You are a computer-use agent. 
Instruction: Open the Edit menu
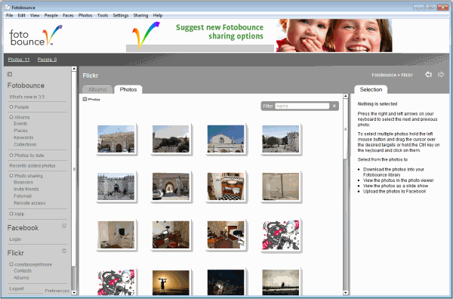click(x=22, y=15)
